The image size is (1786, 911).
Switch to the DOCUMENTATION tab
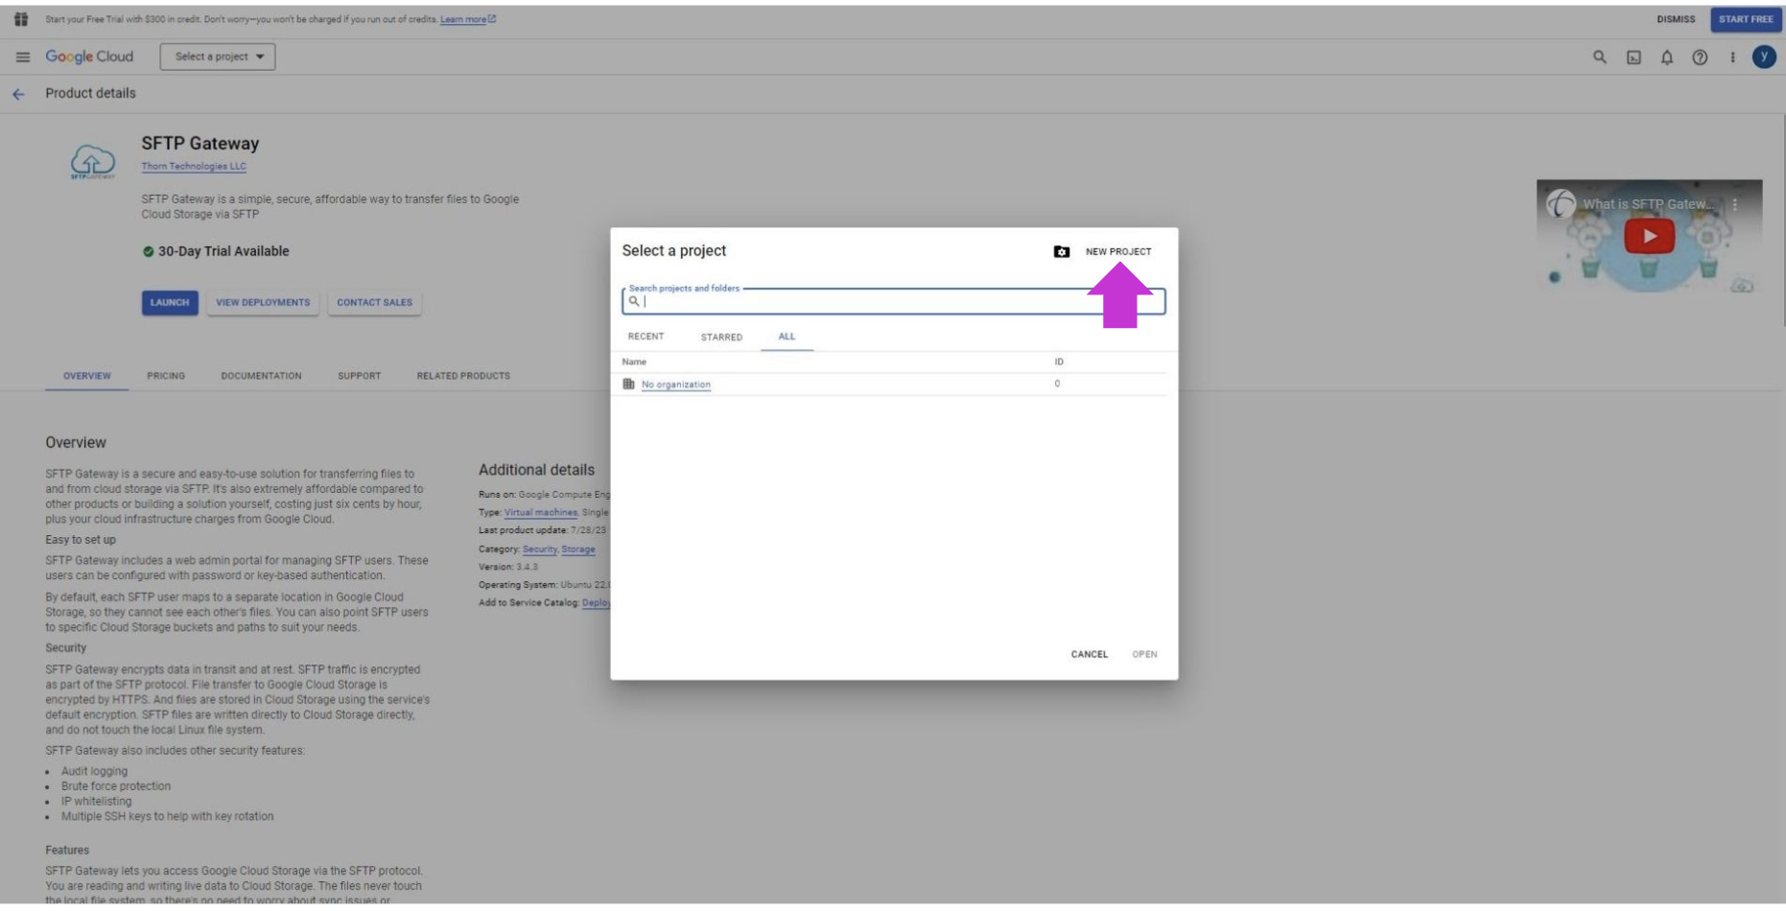pos(261,376)
